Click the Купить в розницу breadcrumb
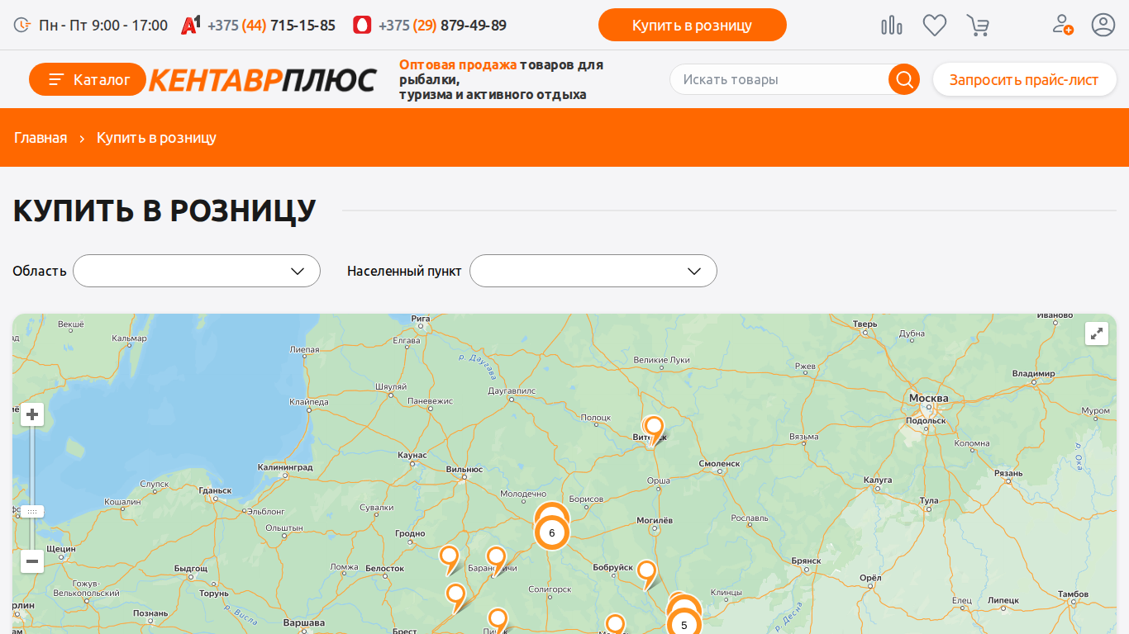 (156, 138)
